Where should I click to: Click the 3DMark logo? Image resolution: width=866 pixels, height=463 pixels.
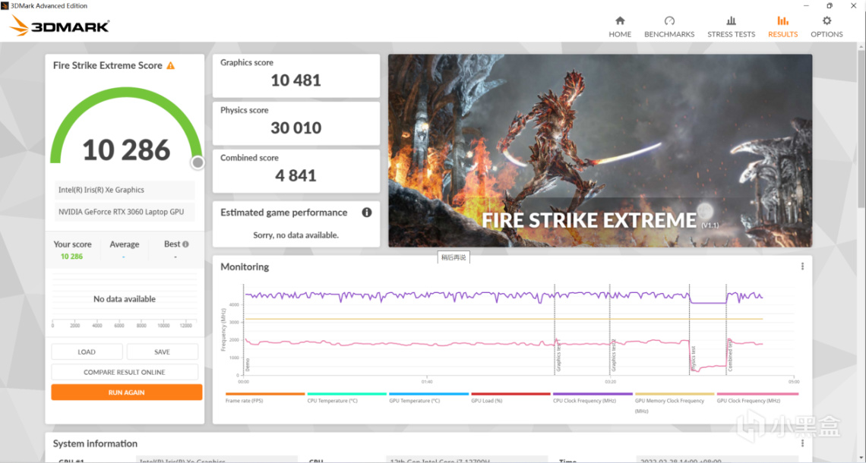[60, 25]
